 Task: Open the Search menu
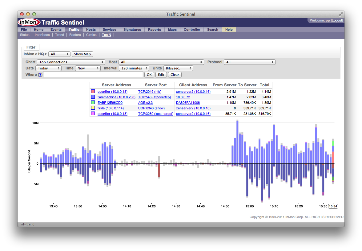click(x=213, y=29)
